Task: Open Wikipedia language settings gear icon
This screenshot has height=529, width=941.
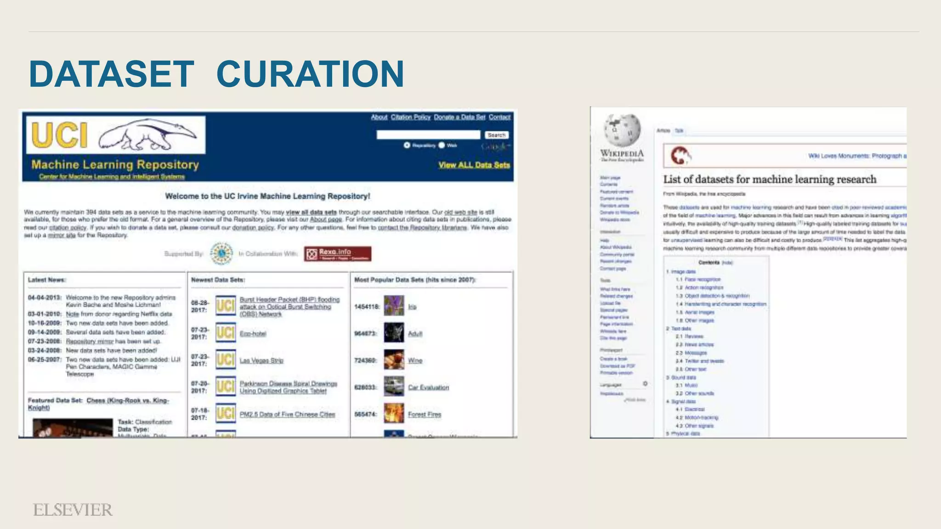Action: [x=645, y=383]
